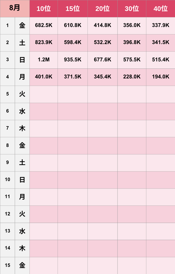Select the day number 10 cell

pos(7,180)
